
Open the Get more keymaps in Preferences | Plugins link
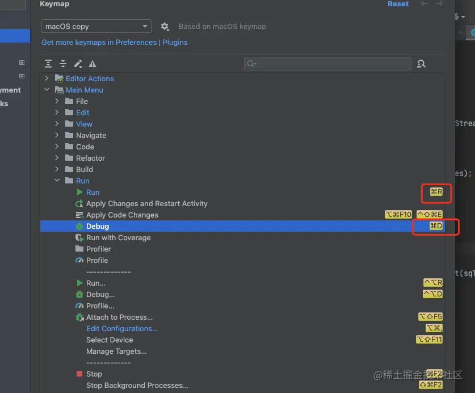pyautogui.click(x=115, y=43)
